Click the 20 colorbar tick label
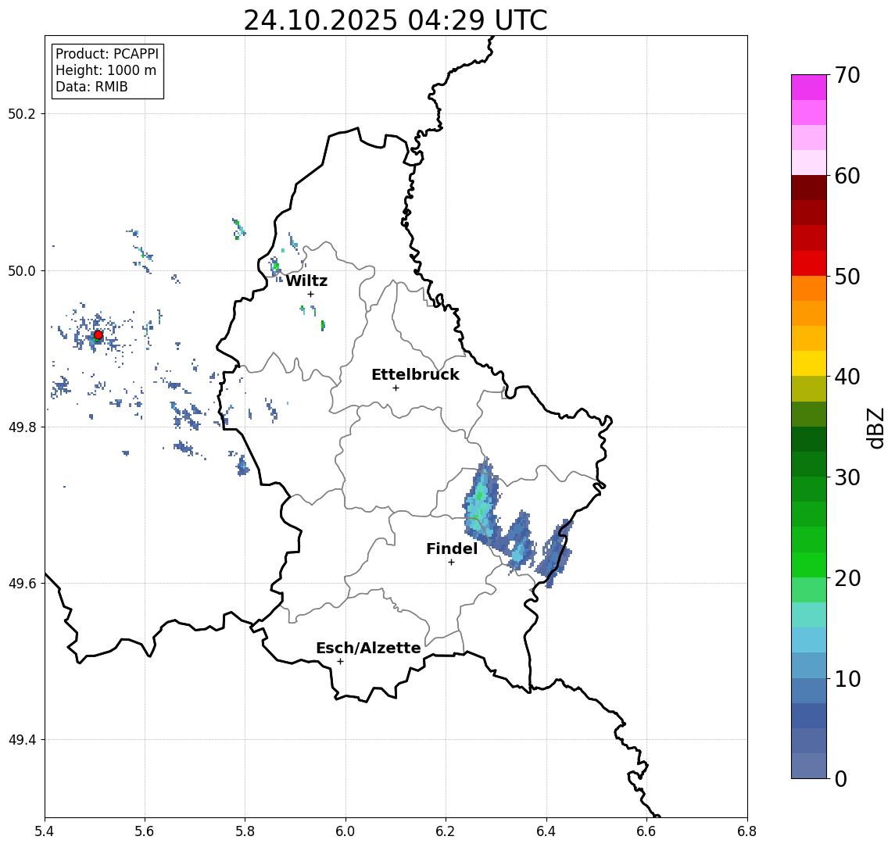Screen dimensions: 895x847 [x=847, y=578]
